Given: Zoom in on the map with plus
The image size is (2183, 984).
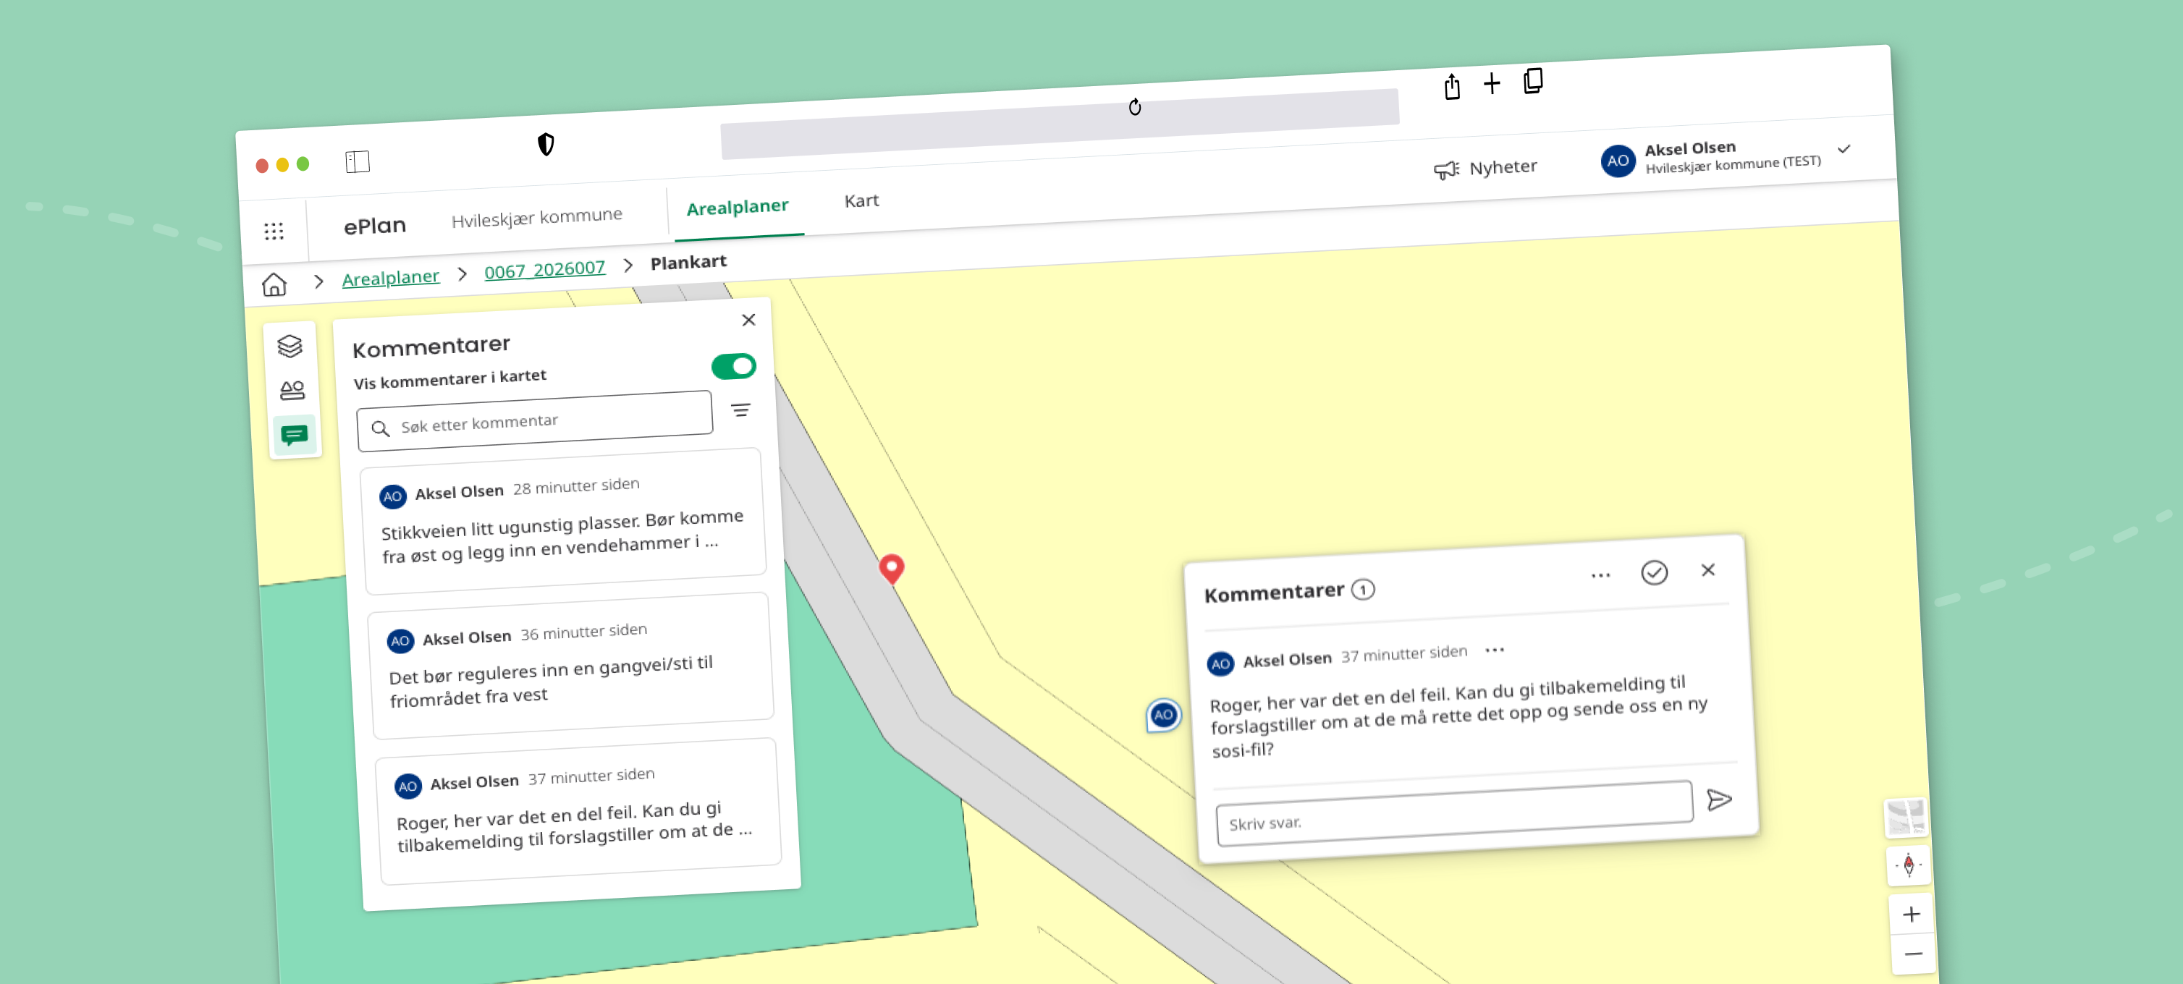Looking at the screenshot, I should [1911, 915].
